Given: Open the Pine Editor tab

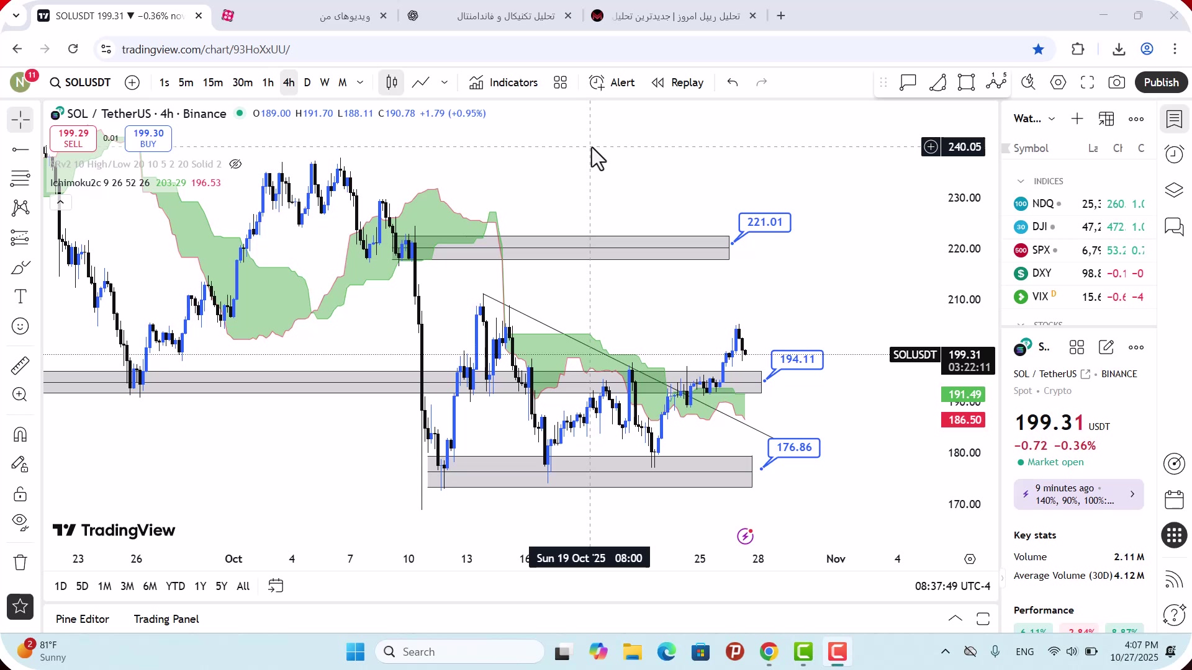Looking at the screenshot, I should pos(83,619).
